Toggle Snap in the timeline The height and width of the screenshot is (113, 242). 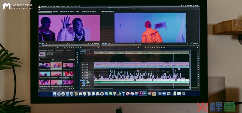coord(83,53)
